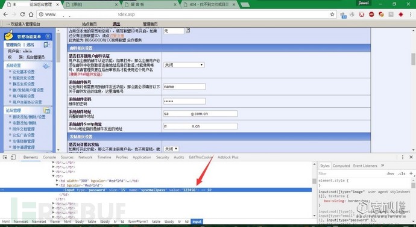Add new style rule with plus icon
Image resolution: width=416 pixels, height=227 pixels.
(411, 173)
